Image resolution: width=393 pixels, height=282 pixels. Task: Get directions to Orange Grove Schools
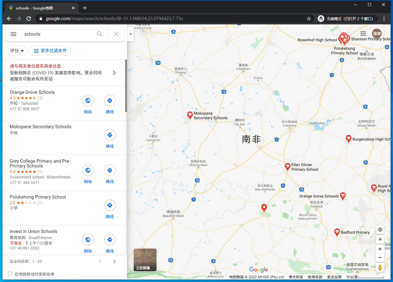(110, 100)
